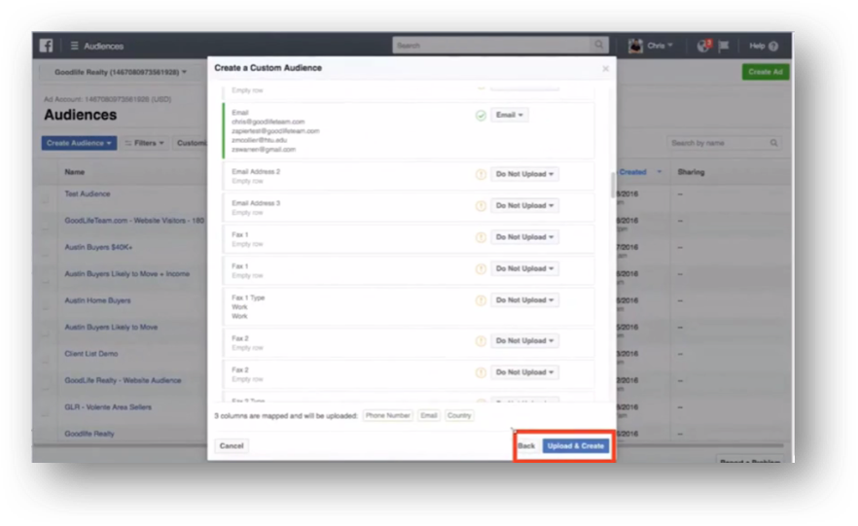
Task: Open Do Not Upload dropdown for Email Address 2
Action: (x=524, y=174)
